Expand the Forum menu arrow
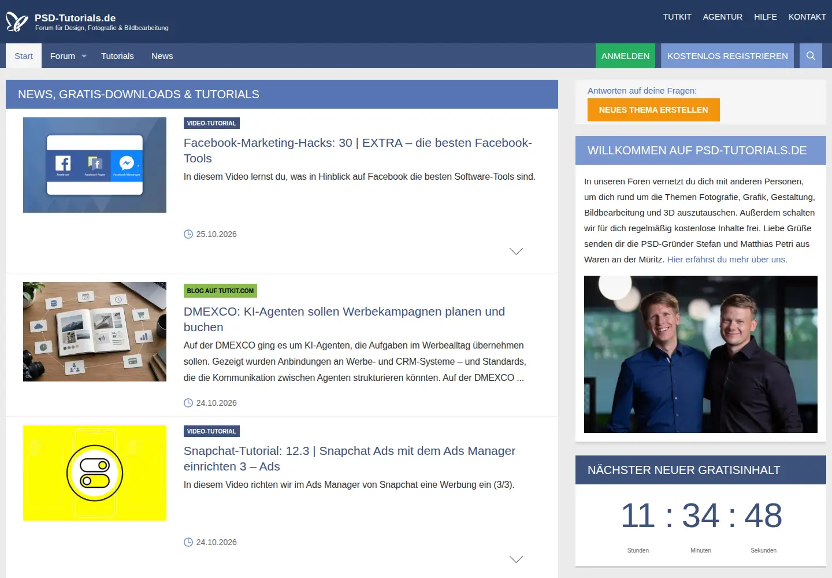Viewport: 832px width, 578px height. point(84,56)
